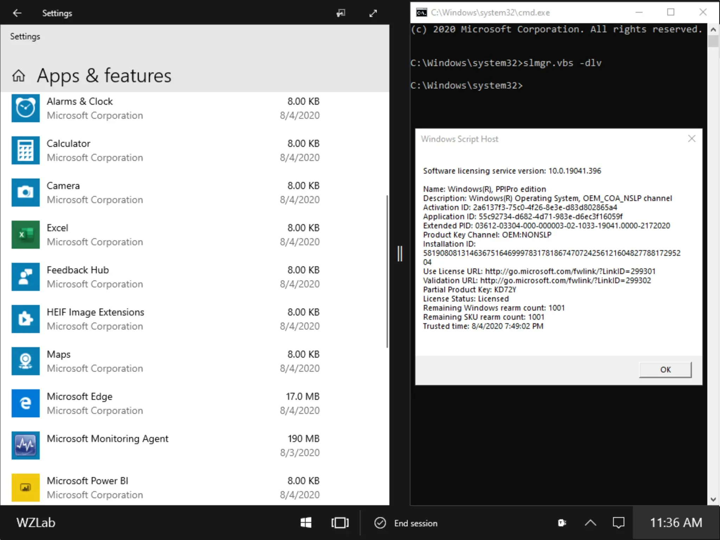Click the cmd scrollbar thumb
The image size is (720, 540).
713,41
